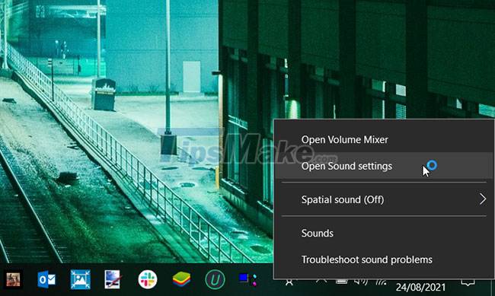This screenshot has width=495, height=296.
Task: Click the speaker volume tray icon
Action: 361,282
